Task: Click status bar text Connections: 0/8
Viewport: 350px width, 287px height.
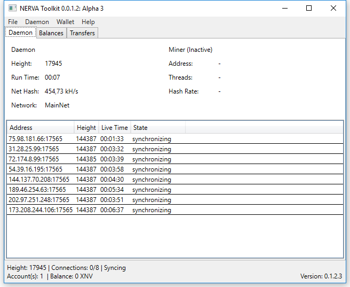Action: 75,268
